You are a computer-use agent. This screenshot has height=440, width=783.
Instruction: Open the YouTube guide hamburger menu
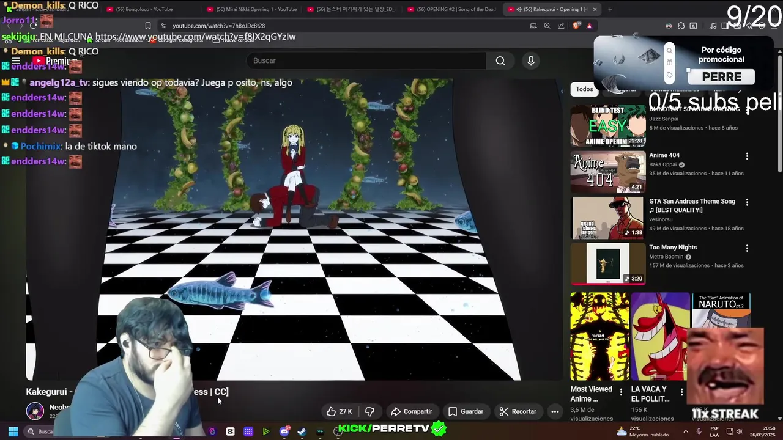(16, 61)
